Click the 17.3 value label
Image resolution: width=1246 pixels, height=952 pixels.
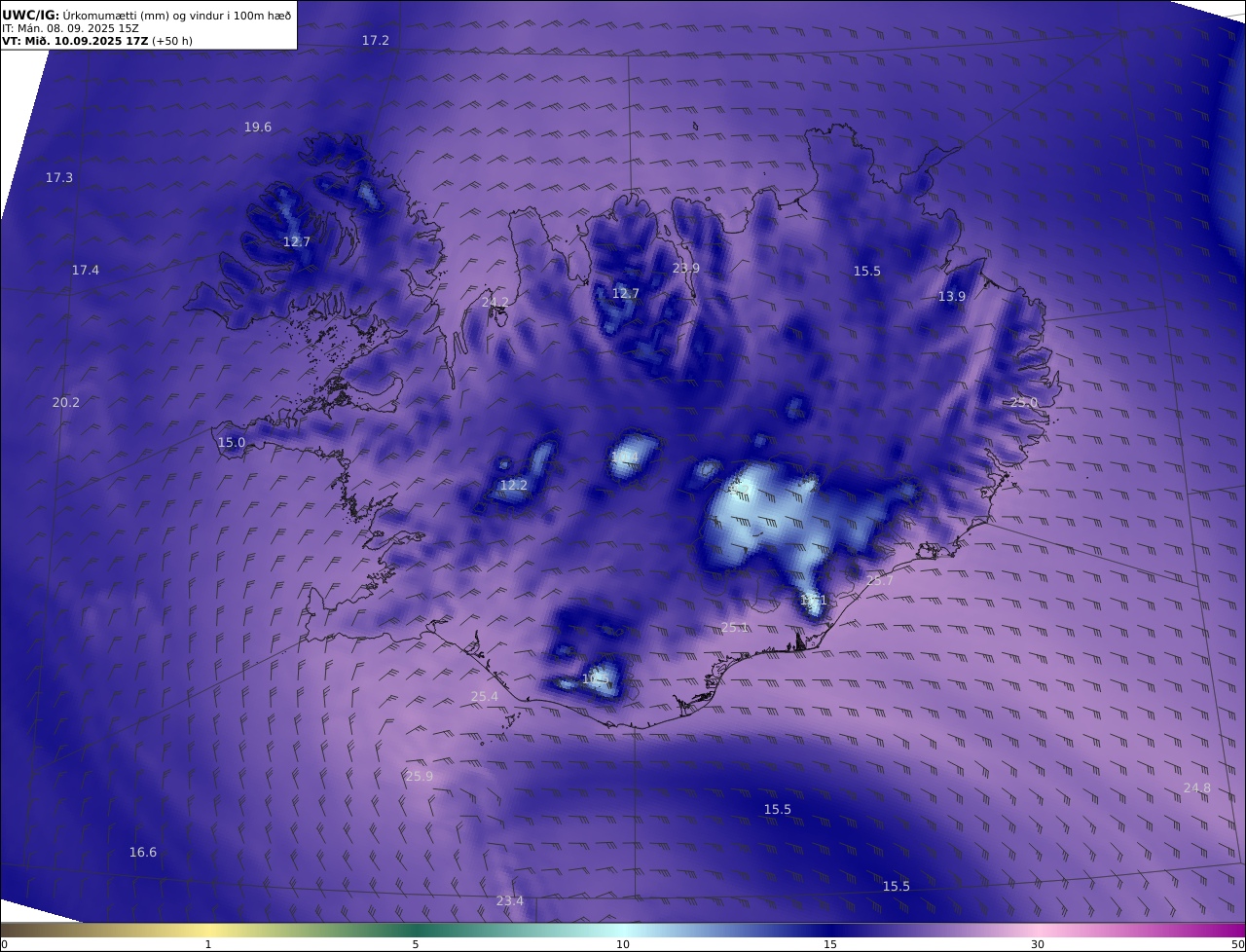click(x=59, y=178)
